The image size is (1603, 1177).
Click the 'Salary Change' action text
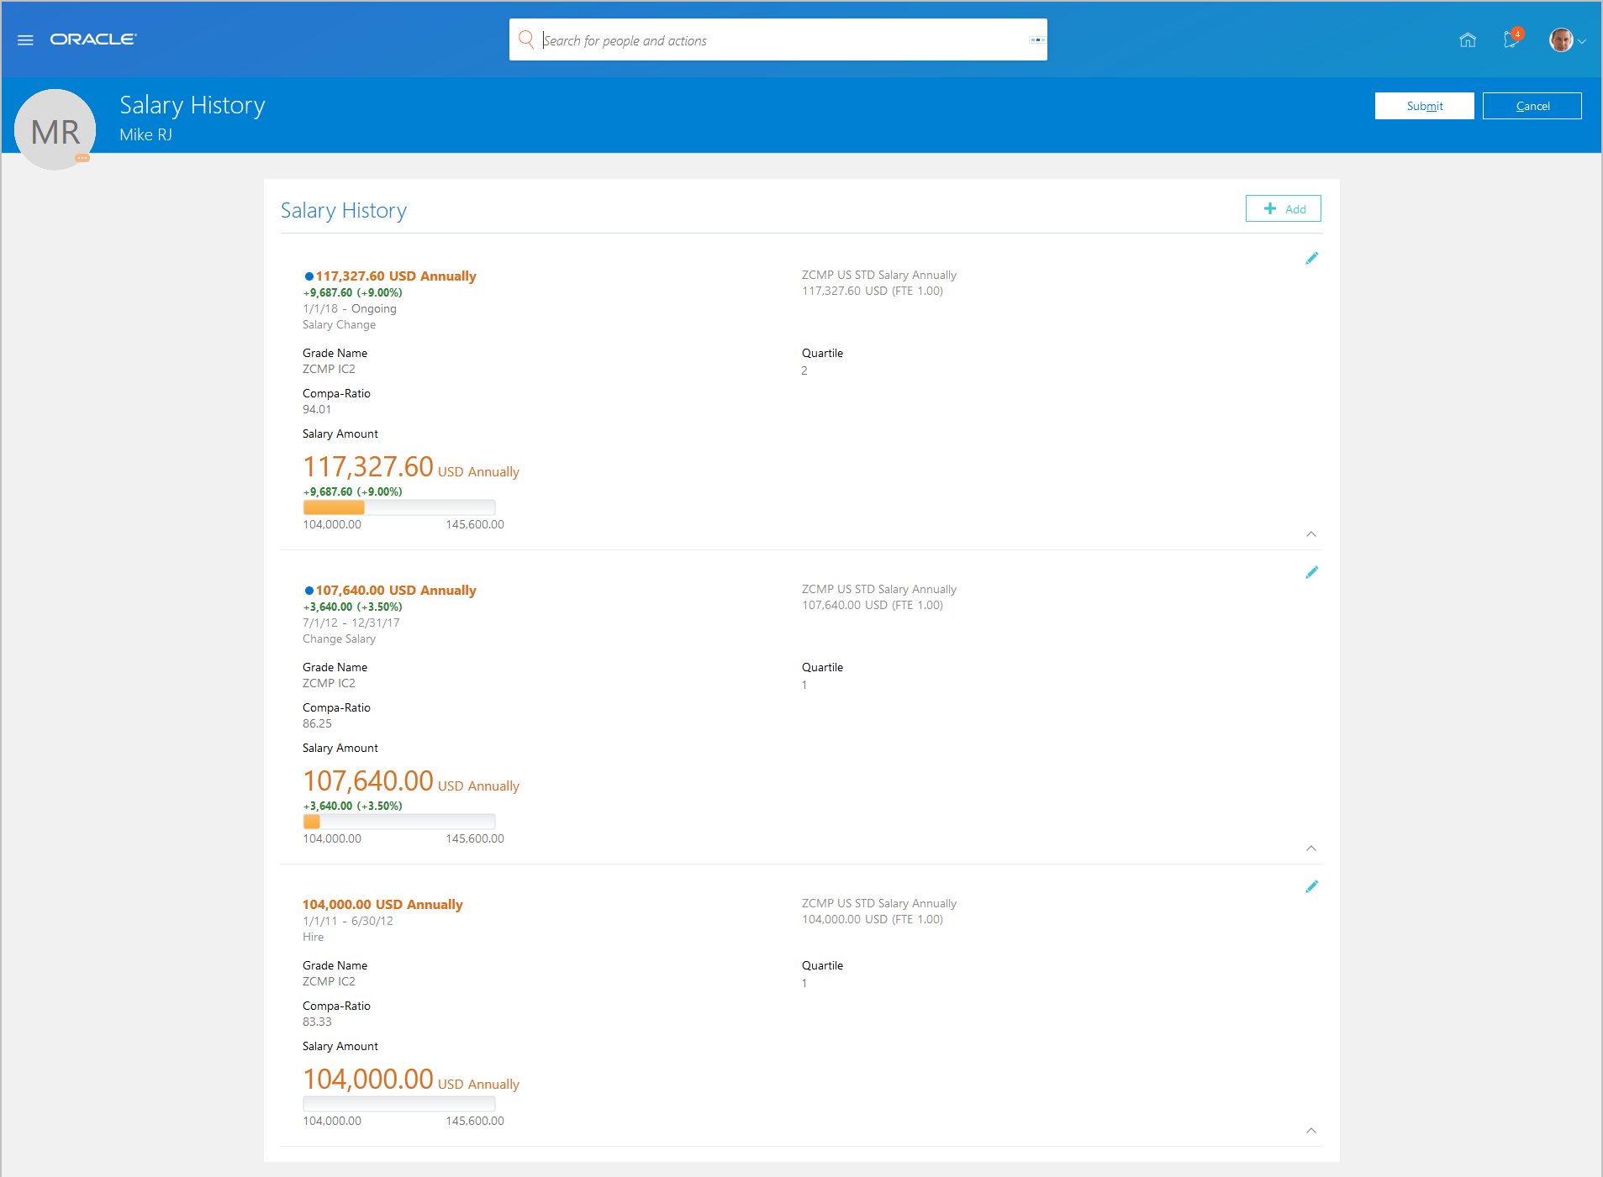339,324
